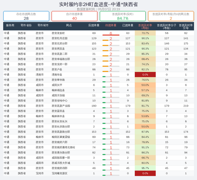Select the 西安南郊四部 station name
Image resolution: width=197 pixels, height=180 pixels.
tap(59, 168)
